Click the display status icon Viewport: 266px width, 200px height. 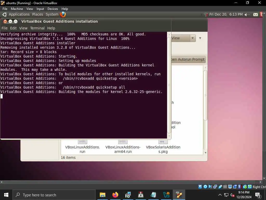point(230,186)
